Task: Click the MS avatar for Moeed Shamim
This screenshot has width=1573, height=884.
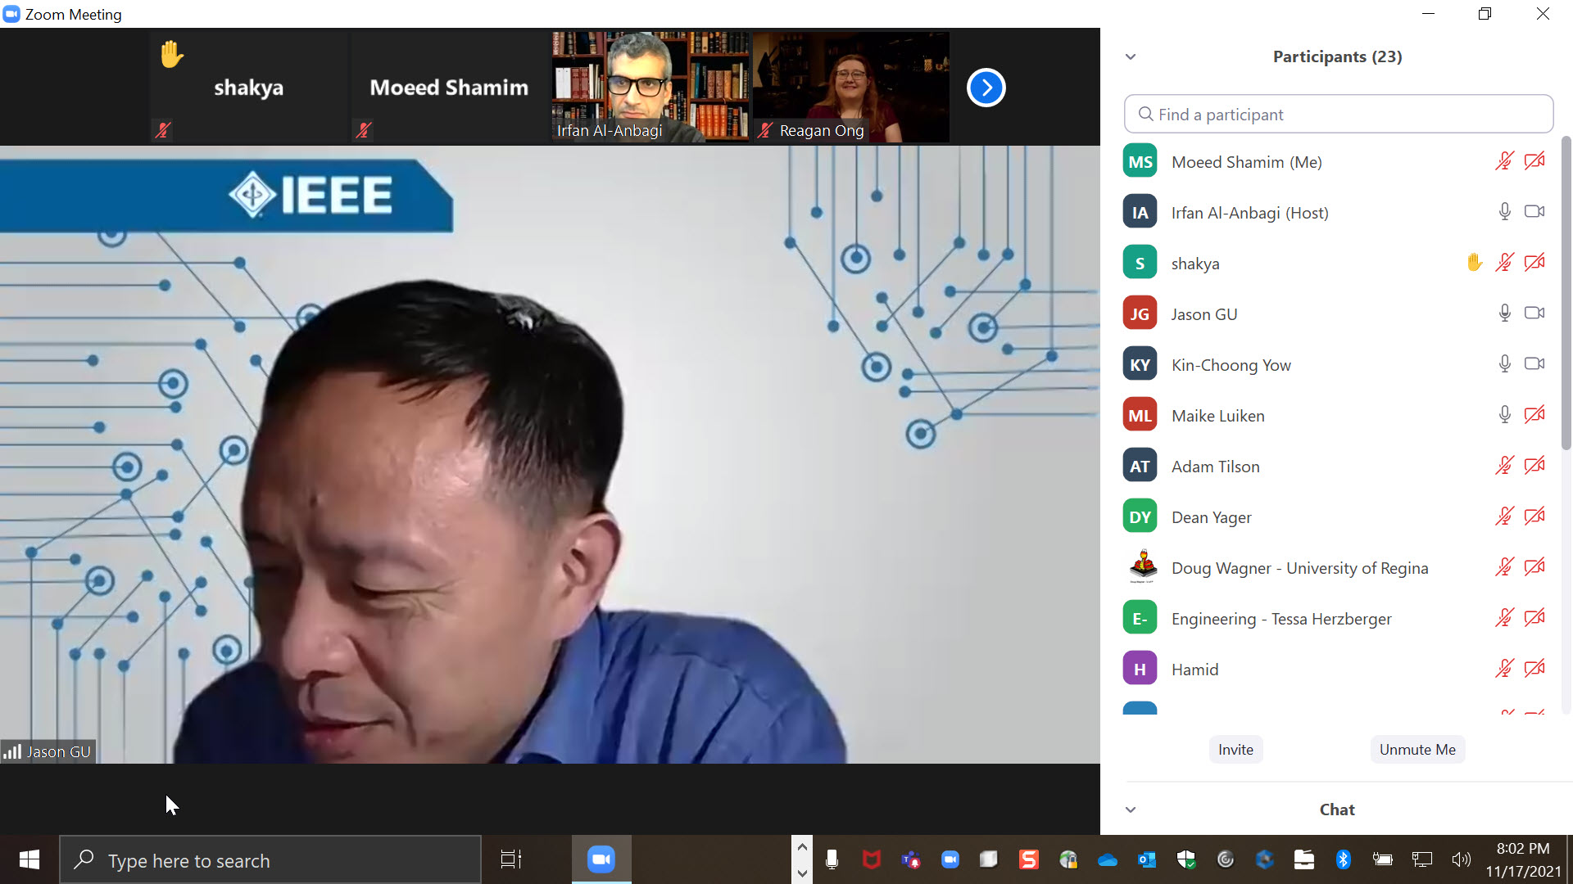Action: (1140, 162)
